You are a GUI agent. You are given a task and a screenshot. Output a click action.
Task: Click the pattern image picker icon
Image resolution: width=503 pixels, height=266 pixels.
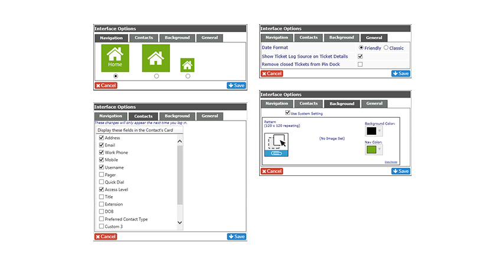coord(276,142)
